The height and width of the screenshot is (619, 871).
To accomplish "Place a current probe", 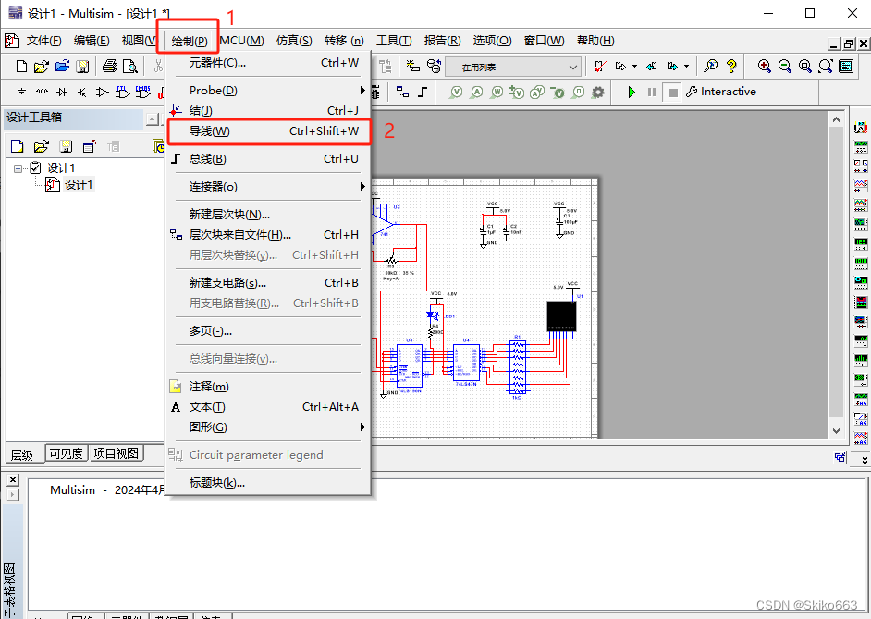I will [476, 93].
